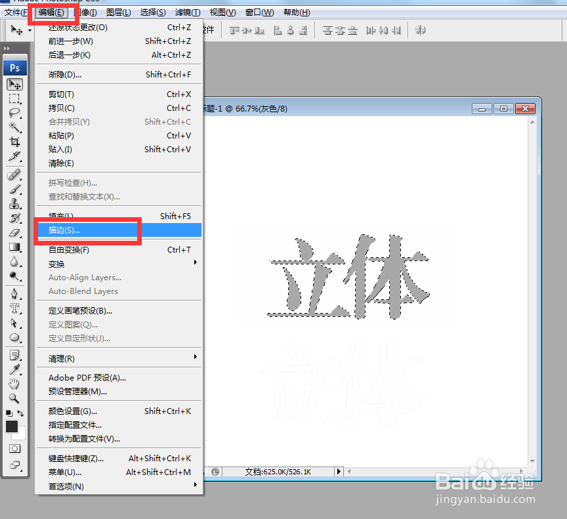Maximize the document window
Screen dimensions: 567x519
pos(503,108)
